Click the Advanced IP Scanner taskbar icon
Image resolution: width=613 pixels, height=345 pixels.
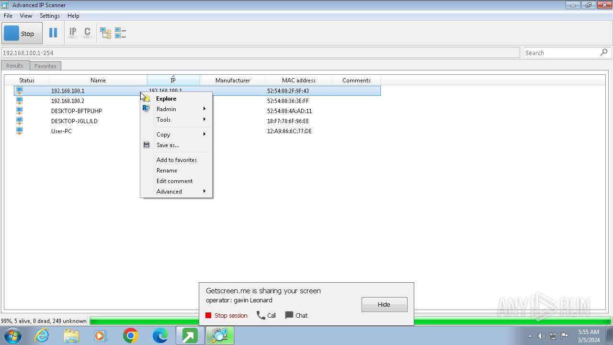[220, 336]
